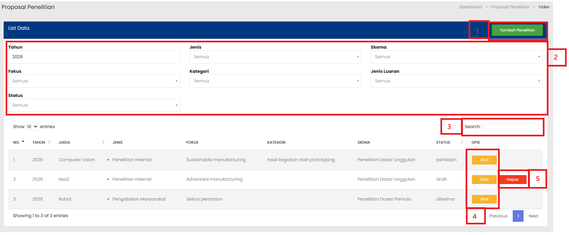Expand the Kategori dropdown
The image size is (569, 235).
[x=275, y=81]
